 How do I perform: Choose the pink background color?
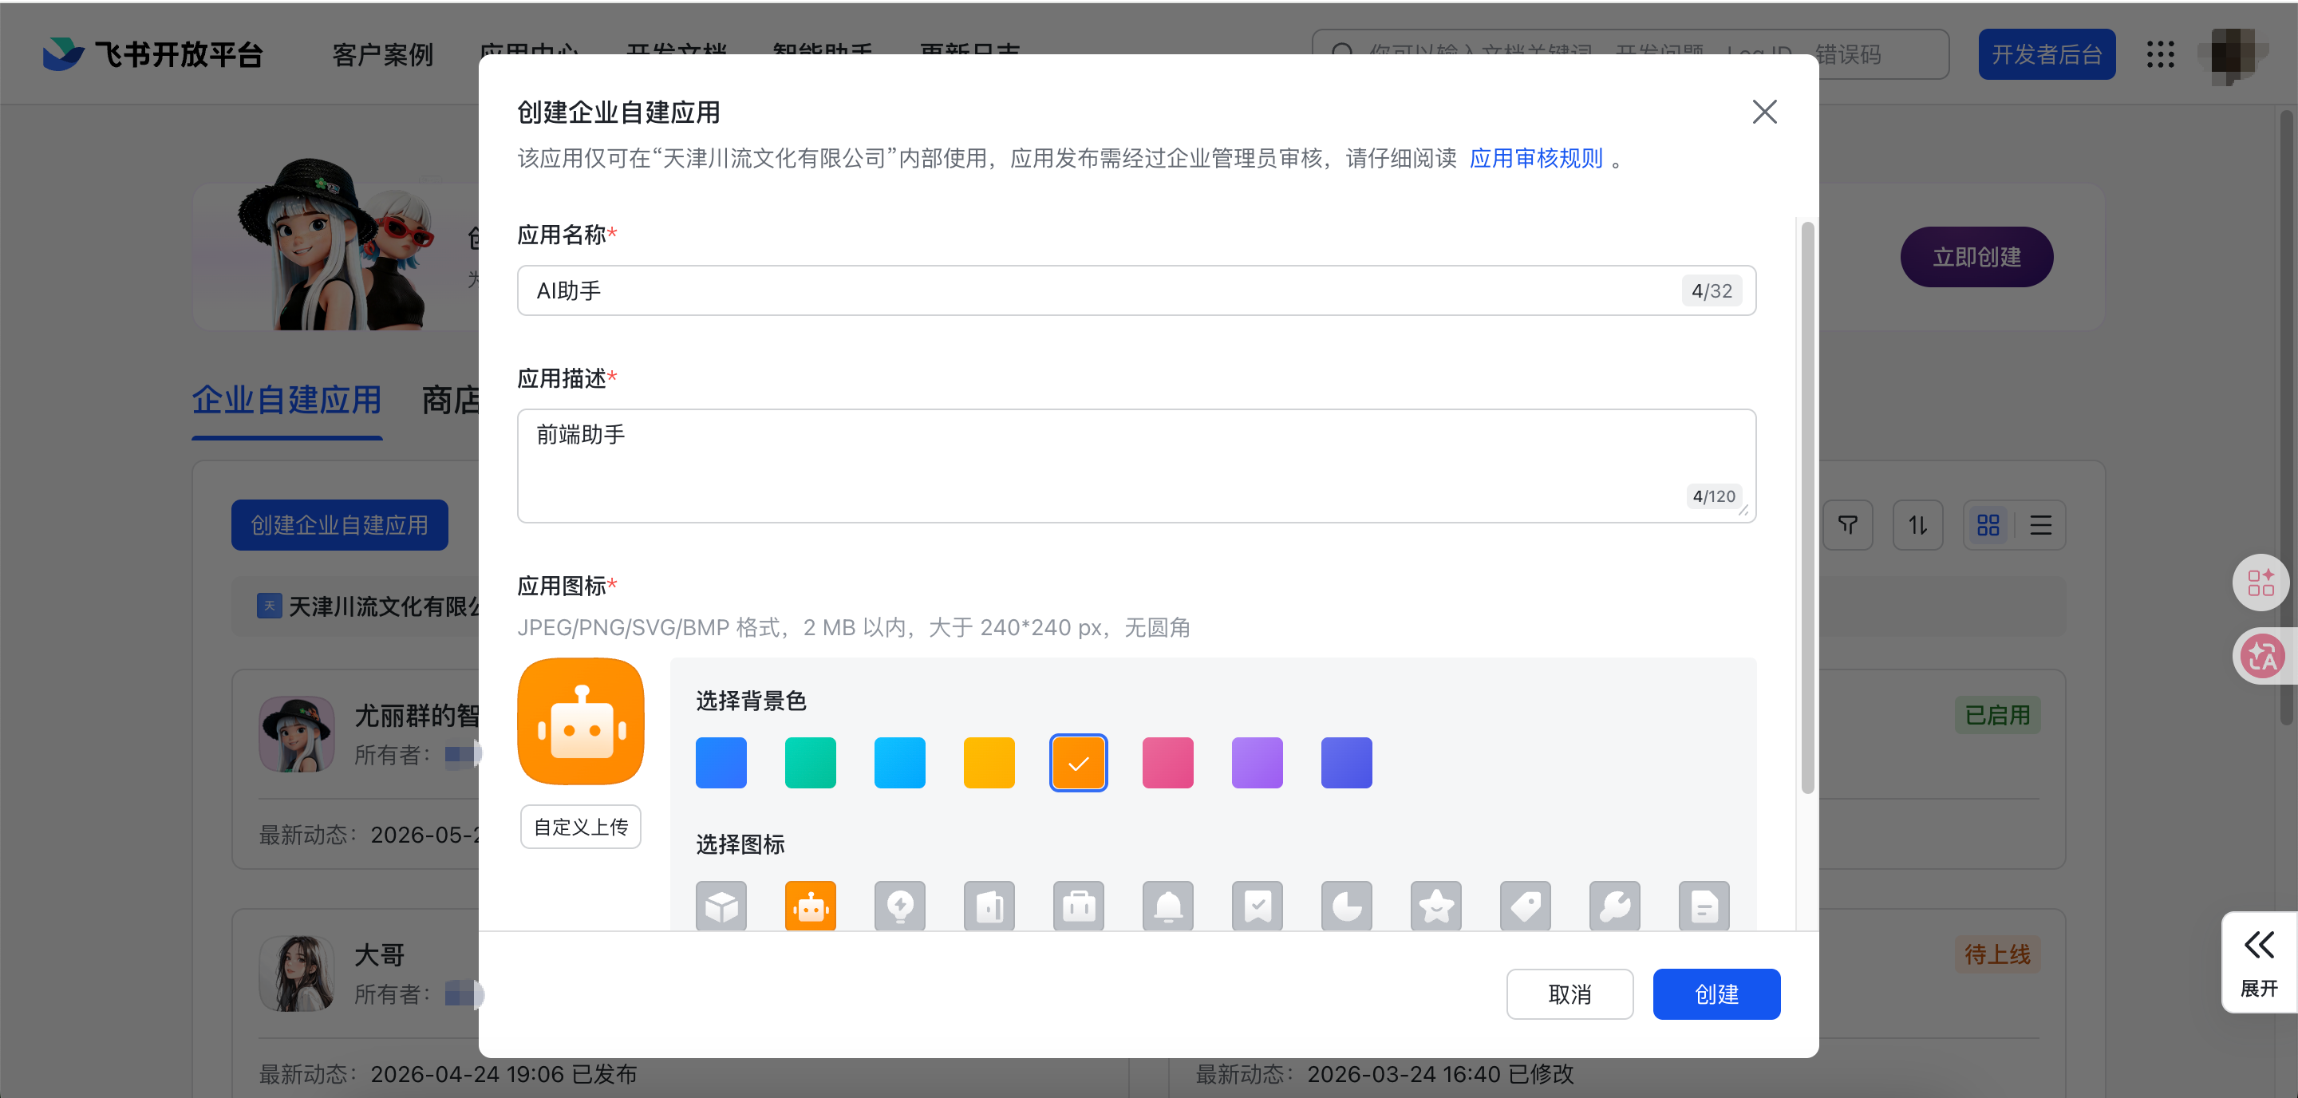tap(1167, 763)
